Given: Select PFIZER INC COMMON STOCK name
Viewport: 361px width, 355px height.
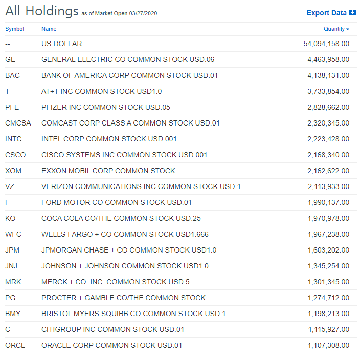Looking at the screenshot, I should click(x=106, y=107).
